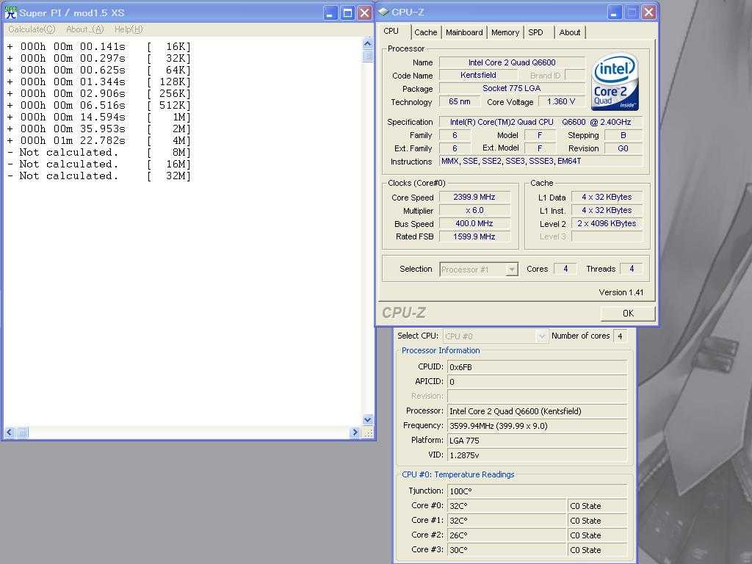Image resolution: width=752 pixels, height=564 pixels.
Task: Click the Platform field LGA 775
Action: coord(537,441)
